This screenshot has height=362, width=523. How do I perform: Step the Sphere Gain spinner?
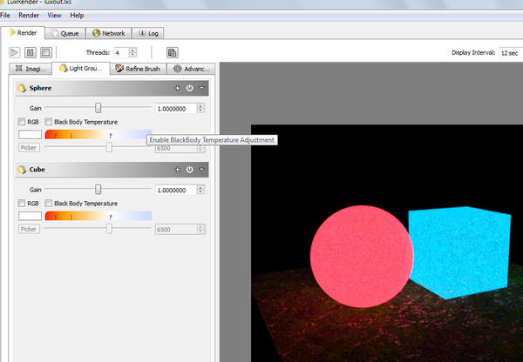click(200, 109)
